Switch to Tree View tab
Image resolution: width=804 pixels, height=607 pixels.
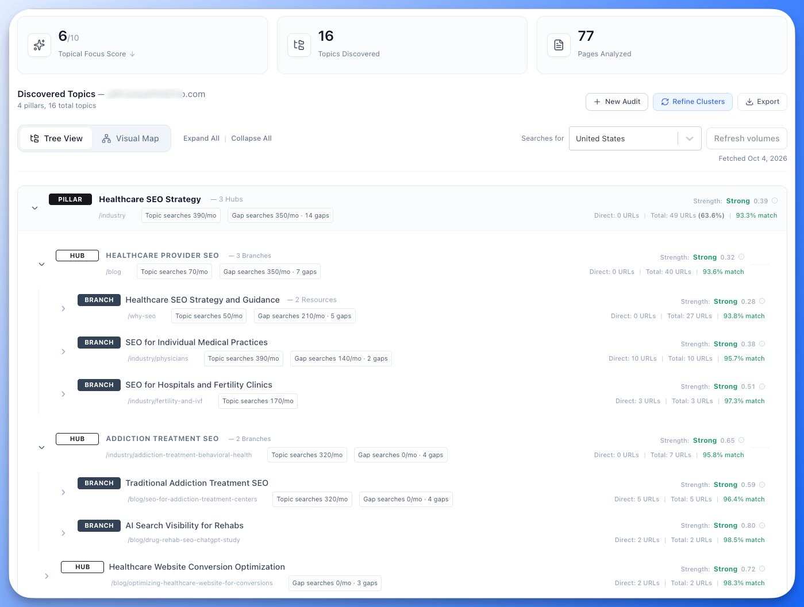pos(56,138)
